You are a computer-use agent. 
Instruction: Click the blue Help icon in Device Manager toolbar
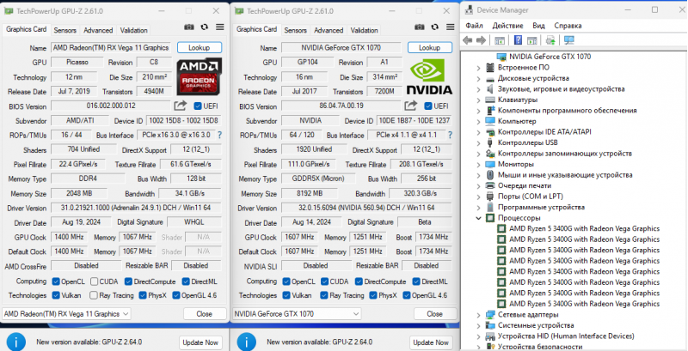point(519,40)
